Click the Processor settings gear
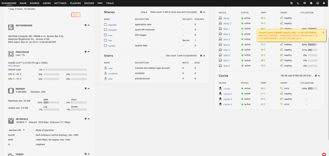Screen dimensions: 329x156 86,51
